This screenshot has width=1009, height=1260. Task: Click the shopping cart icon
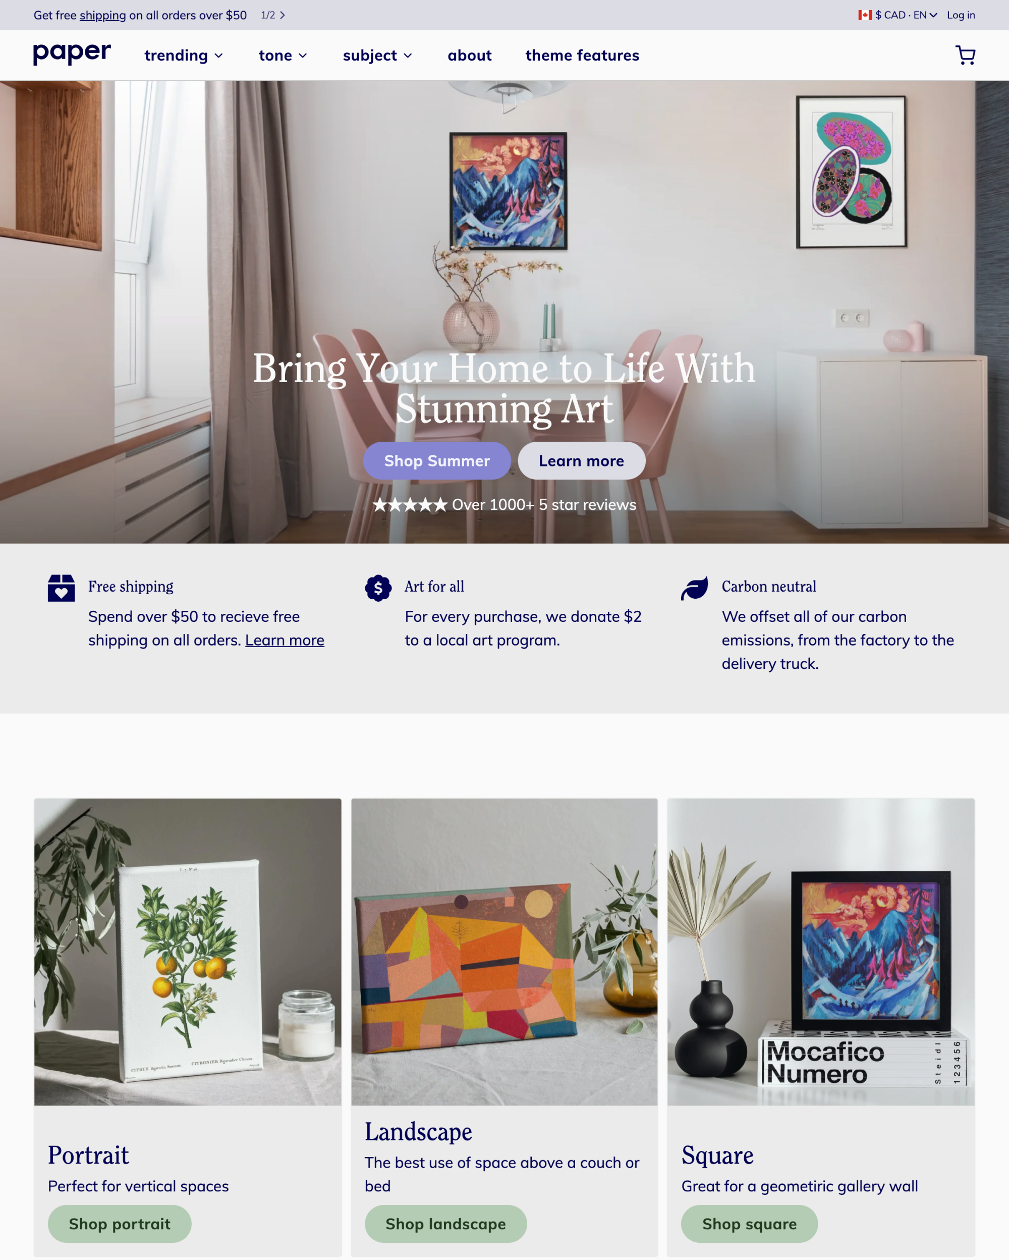tap(965, 55)
